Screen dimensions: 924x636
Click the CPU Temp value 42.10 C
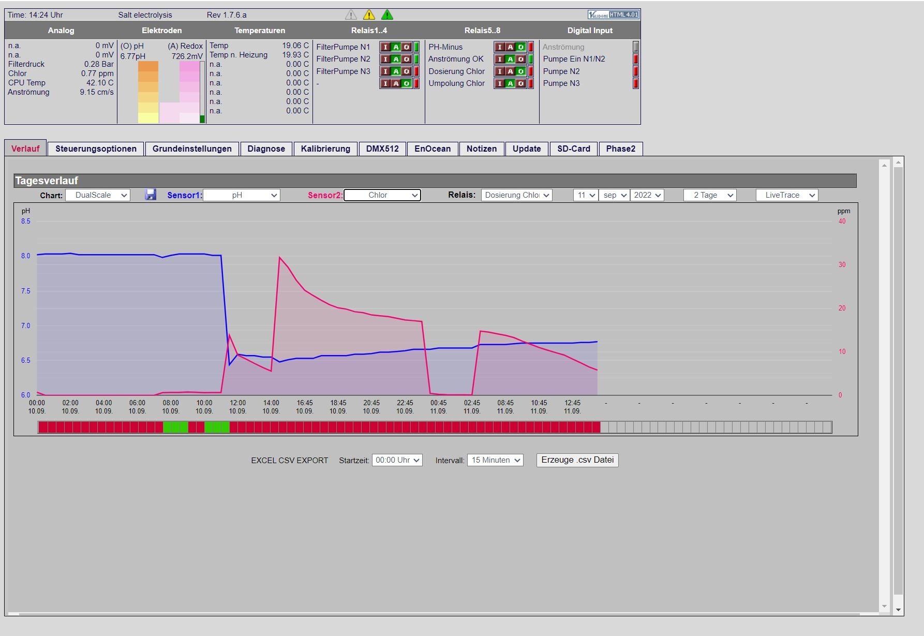coord(100,83)
